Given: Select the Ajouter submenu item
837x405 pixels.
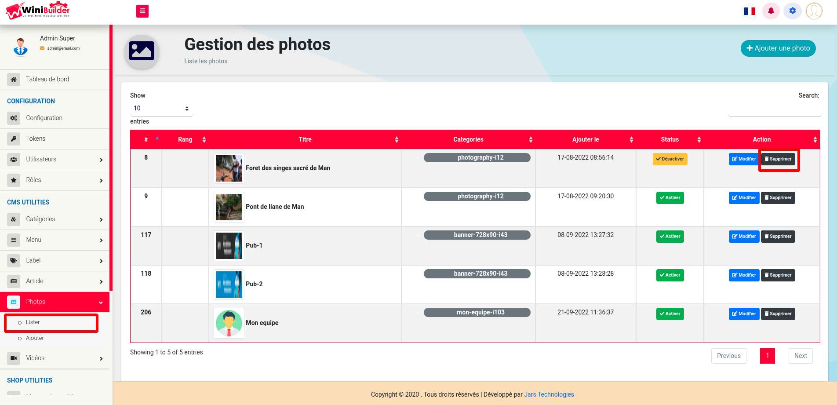Looking at the screenshot, I should tap(35, 338).
